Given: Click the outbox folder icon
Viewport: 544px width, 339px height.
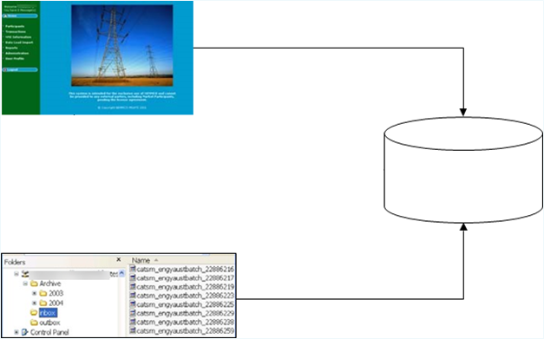Looking at the screenshot, I should [x=34, y=323].
